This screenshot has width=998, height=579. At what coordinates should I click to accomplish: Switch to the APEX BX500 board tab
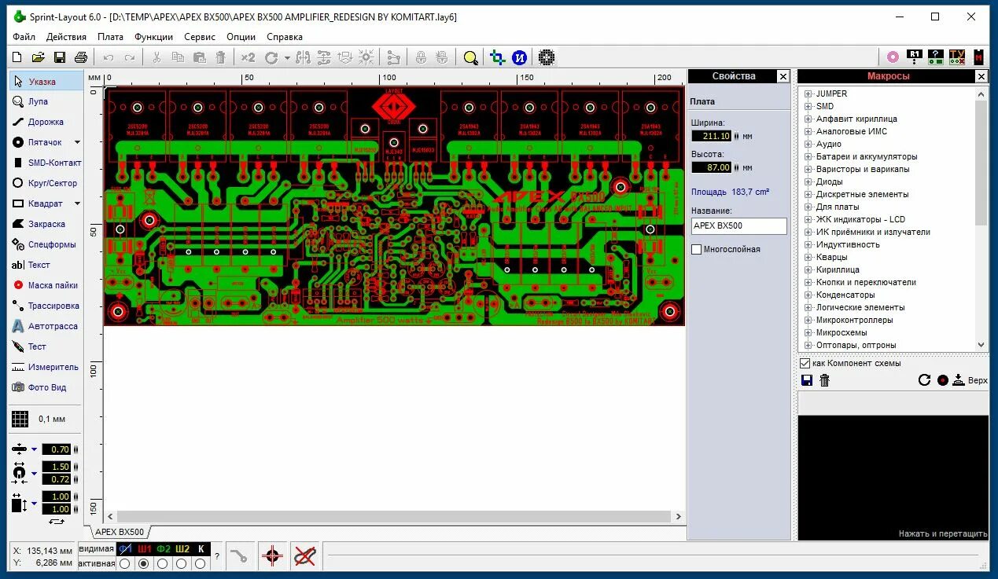pos(119,532)
